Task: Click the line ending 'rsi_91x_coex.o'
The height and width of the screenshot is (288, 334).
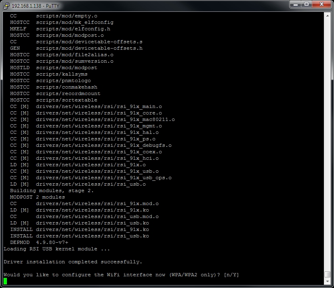Action: pyautogui.click(x=86, y=152)
